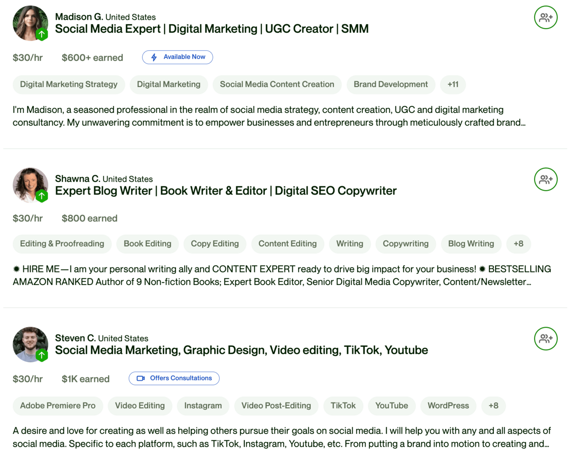Expand Madison's +11 more skills
The image size is (580, 462).
click(x=453, y=84)
